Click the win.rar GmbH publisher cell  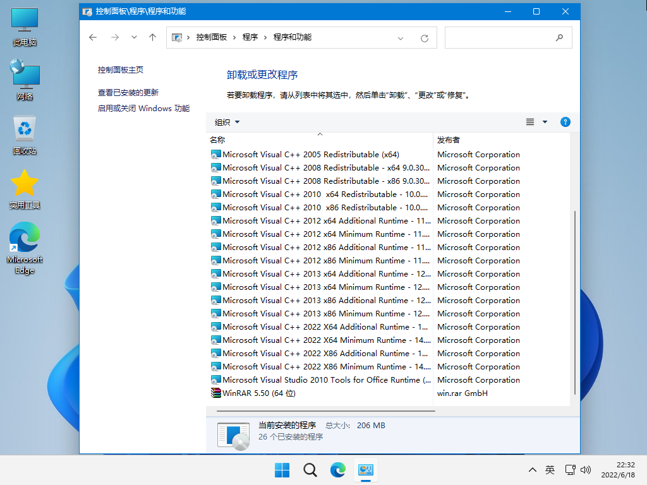pos(462,393)
